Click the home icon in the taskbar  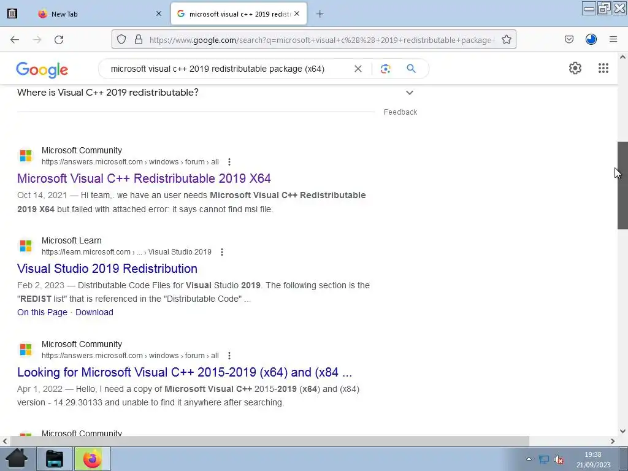point(17,459)
